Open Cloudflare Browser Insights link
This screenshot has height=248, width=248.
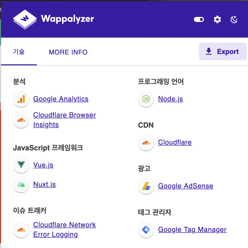point(64,120)
